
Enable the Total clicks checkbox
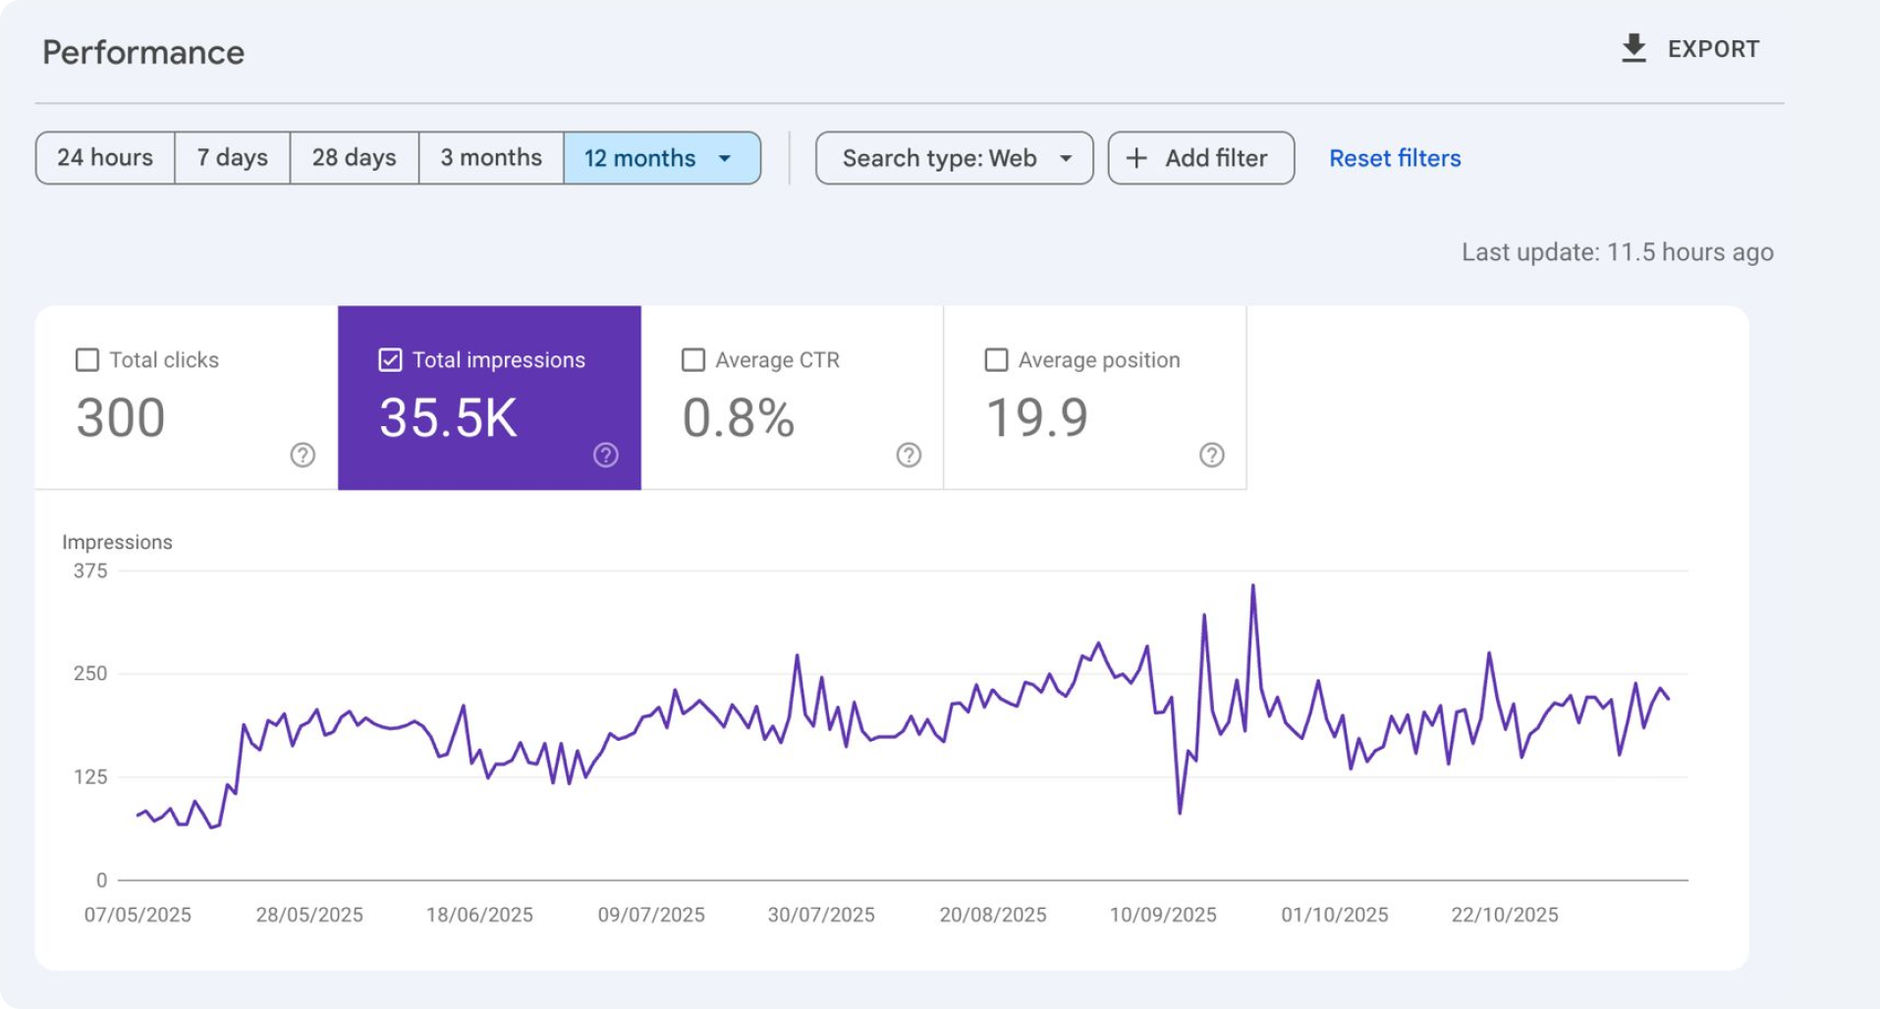(87, 360)
